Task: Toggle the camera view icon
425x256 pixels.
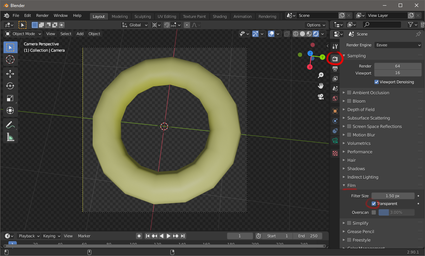Action: (321, 97)
